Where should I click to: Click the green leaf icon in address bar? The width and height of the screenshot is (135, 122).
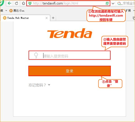(107, 4)
